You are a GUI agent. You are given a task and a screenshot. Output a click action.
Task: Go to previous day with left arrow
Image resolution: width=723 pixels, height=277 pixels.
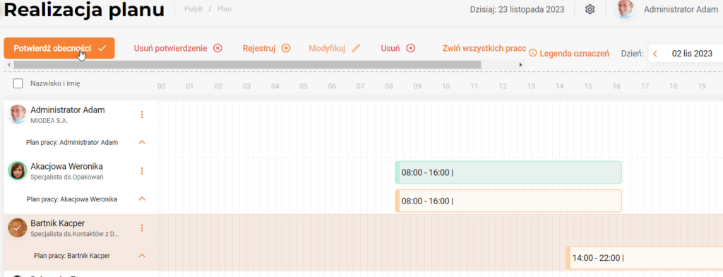[655, 54]
